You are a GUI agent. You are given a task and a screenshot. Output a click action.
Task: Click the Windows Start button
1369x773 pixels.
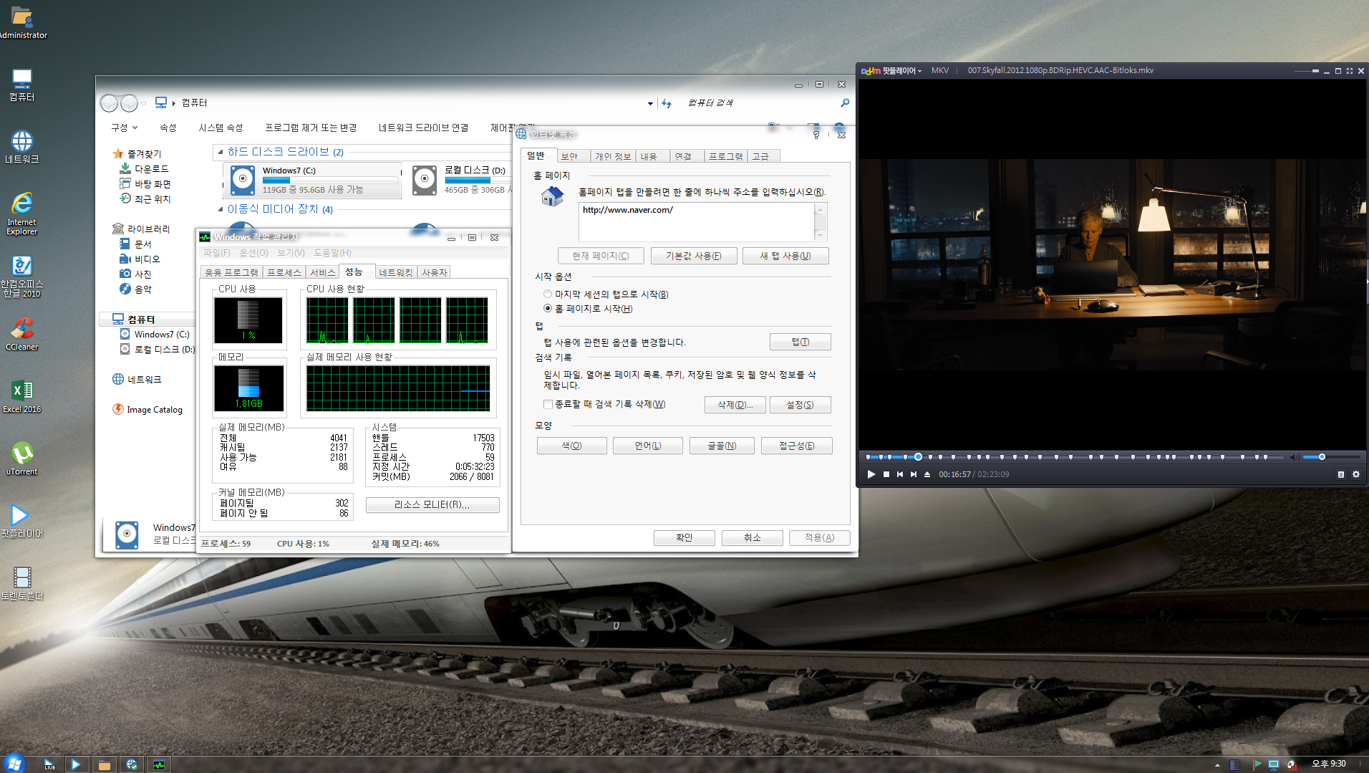tap(14, 764)
